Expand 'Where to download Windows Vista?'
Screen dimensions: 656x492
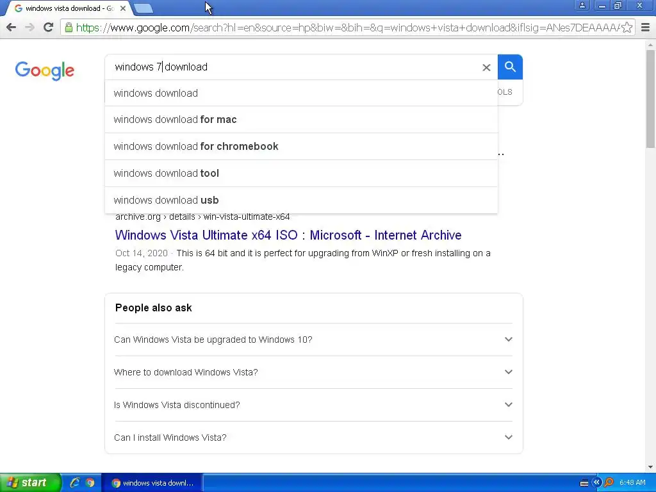pos(313,372)
